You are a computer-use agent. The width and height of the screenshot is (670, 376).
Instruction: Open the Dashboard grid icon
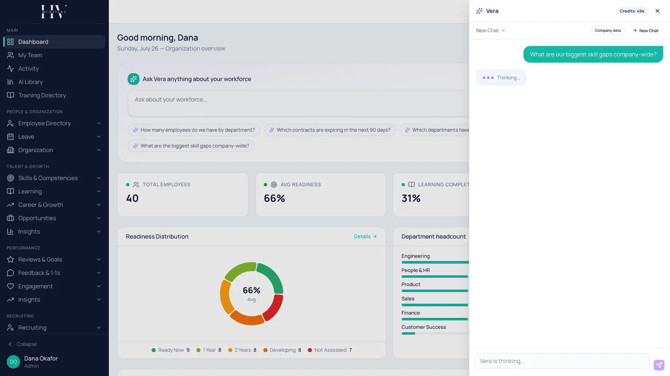(10, 42)
